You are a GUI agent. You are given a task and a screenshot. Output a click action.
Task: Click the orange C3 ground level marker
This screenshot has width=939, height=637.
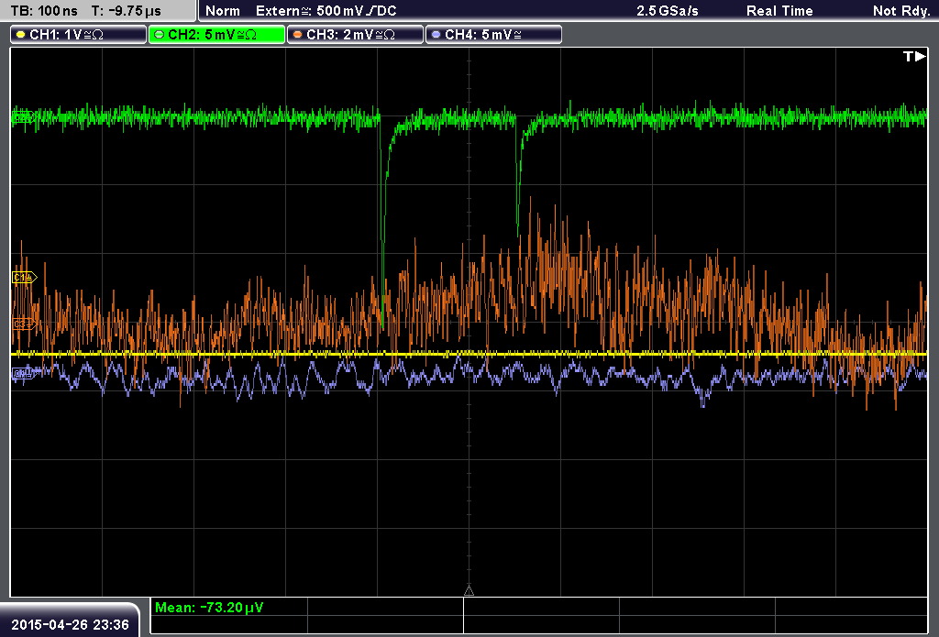click(x=25, y=324)
